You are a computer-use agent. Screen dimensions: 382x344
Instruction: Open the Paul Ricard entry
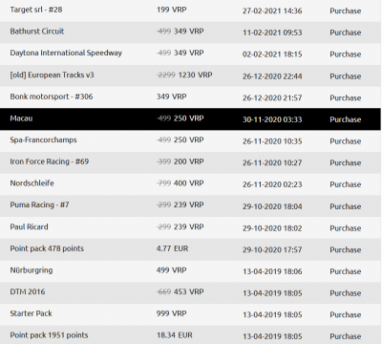(29, 226)
